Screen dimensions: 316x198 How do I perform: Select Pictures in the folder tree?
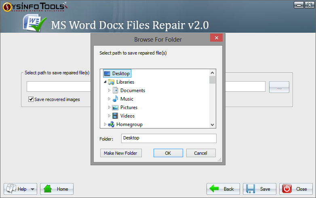[x=129, y=107]
